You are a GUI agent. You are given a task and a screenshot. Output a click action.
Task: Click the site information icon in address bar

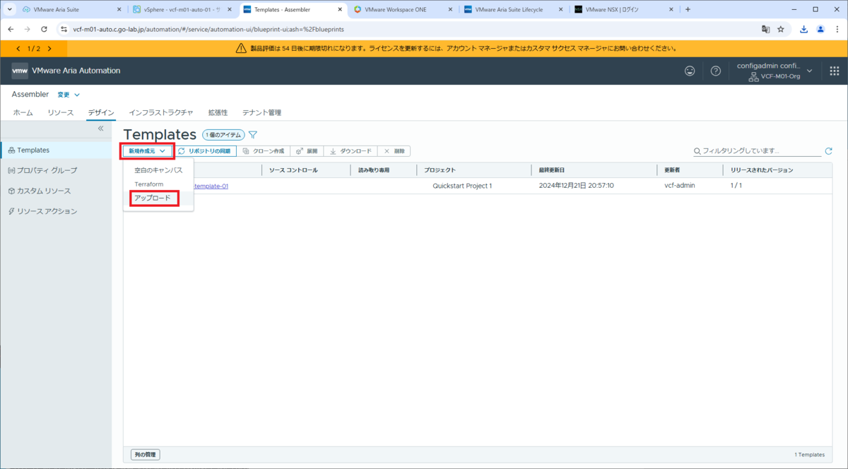pyautogui.click(x=63, y=29)
